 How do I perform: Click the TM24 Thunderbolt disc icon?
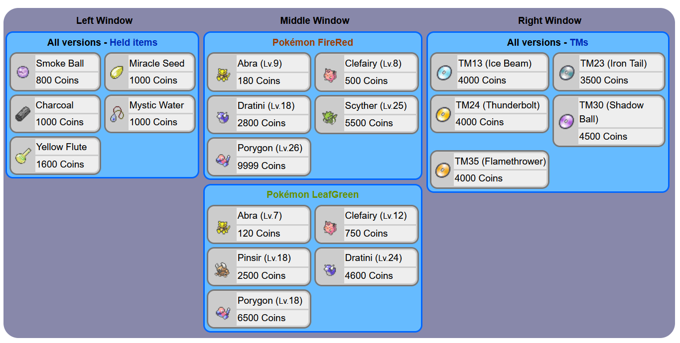(x=443, y=114)
